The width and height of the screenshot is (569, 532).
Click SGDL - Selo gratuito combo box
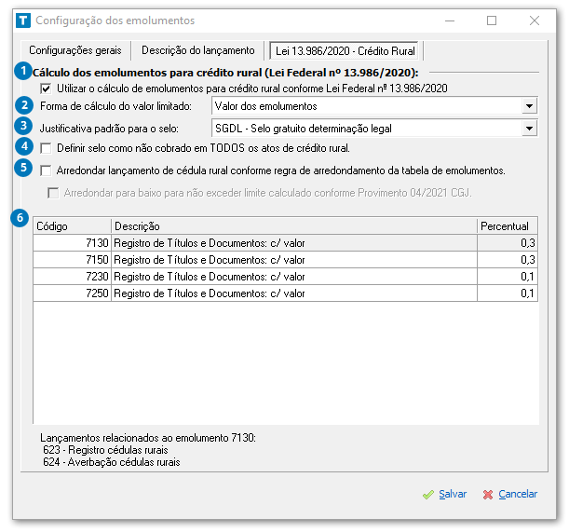click(374, 129)
